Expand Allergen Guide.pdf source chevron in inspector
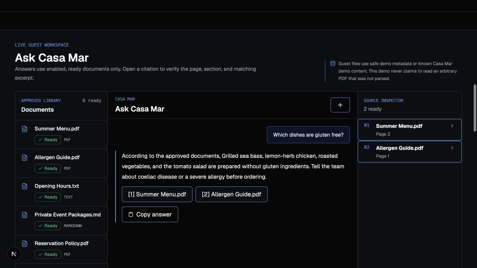This screenshot has width=477, height=268. [452, 148]
